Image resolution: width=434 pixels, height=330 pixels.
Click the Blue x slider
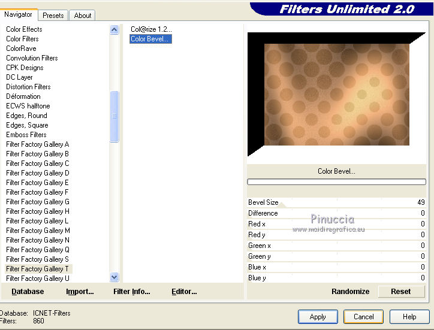coord(336,267)
